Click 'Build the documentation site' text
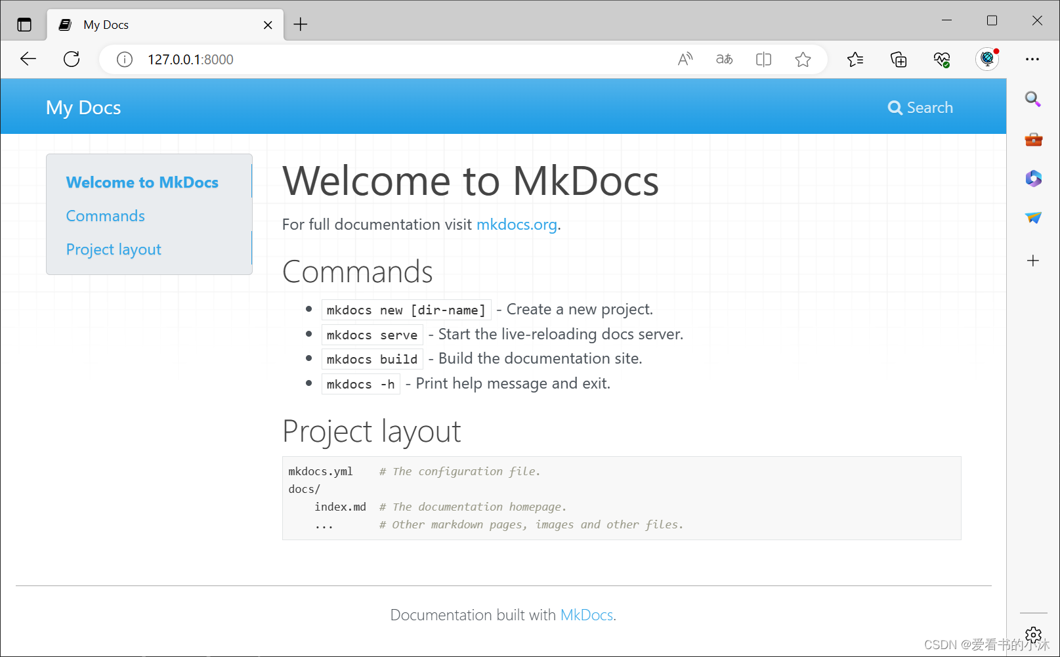The image size is (1060, 657). (x=539, y=358)
